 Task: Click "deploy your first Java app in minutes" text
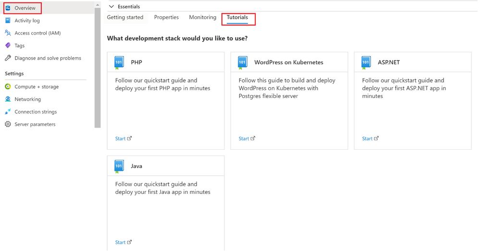pos(162,192)
